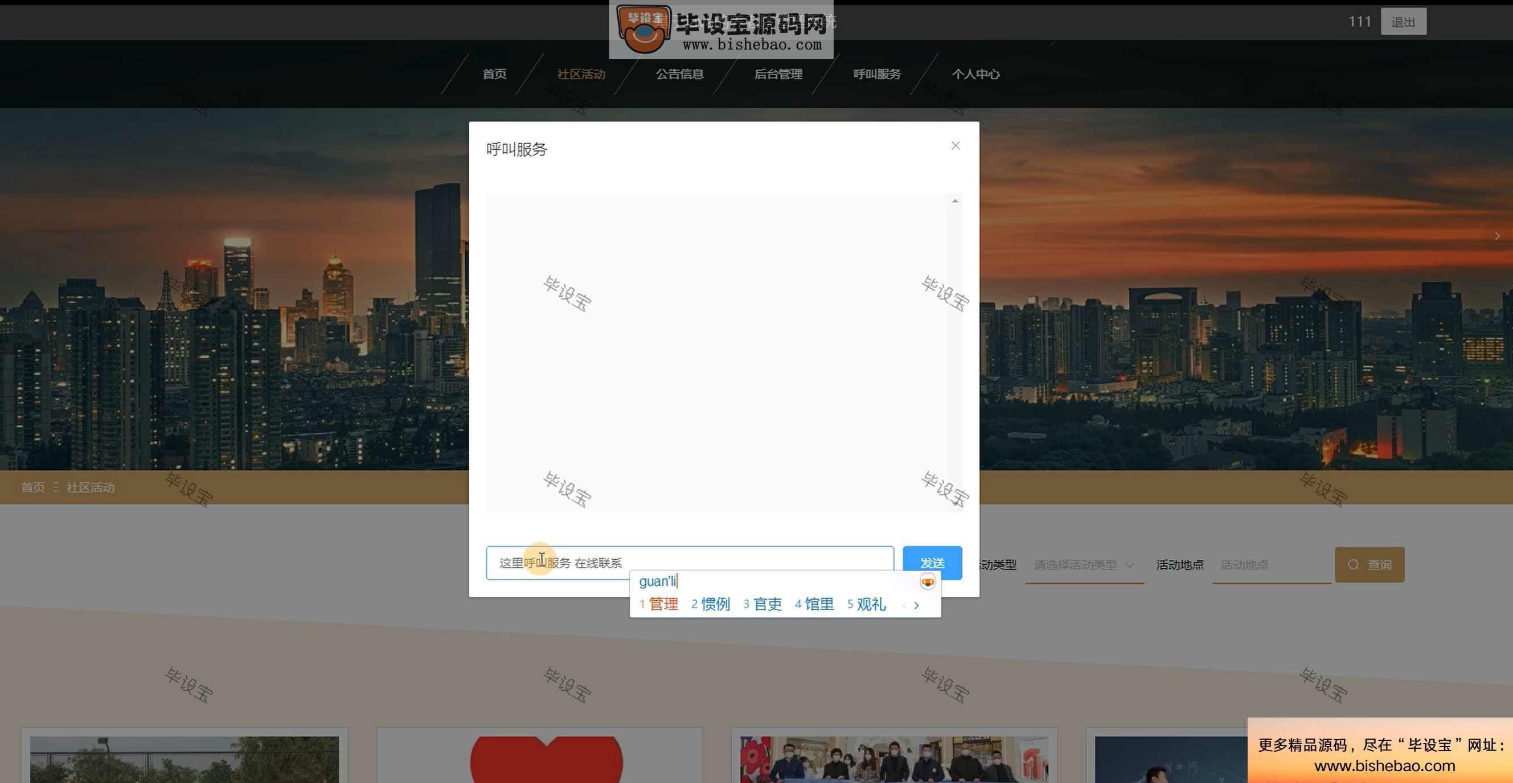Viewport: 1513px width, 783px height.
Task: Select IME candidate 观礼
Action: coord(866,604)
